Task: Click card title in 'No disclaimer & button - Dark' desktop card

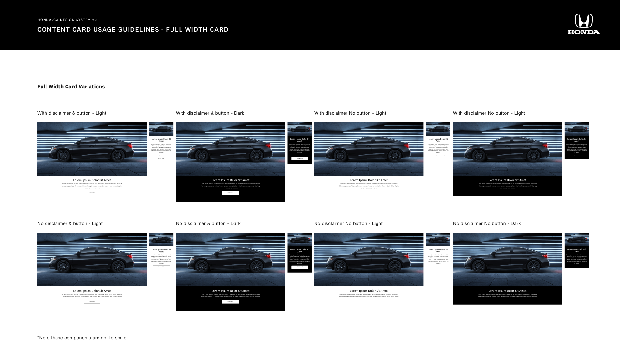Action: (231, 291)
